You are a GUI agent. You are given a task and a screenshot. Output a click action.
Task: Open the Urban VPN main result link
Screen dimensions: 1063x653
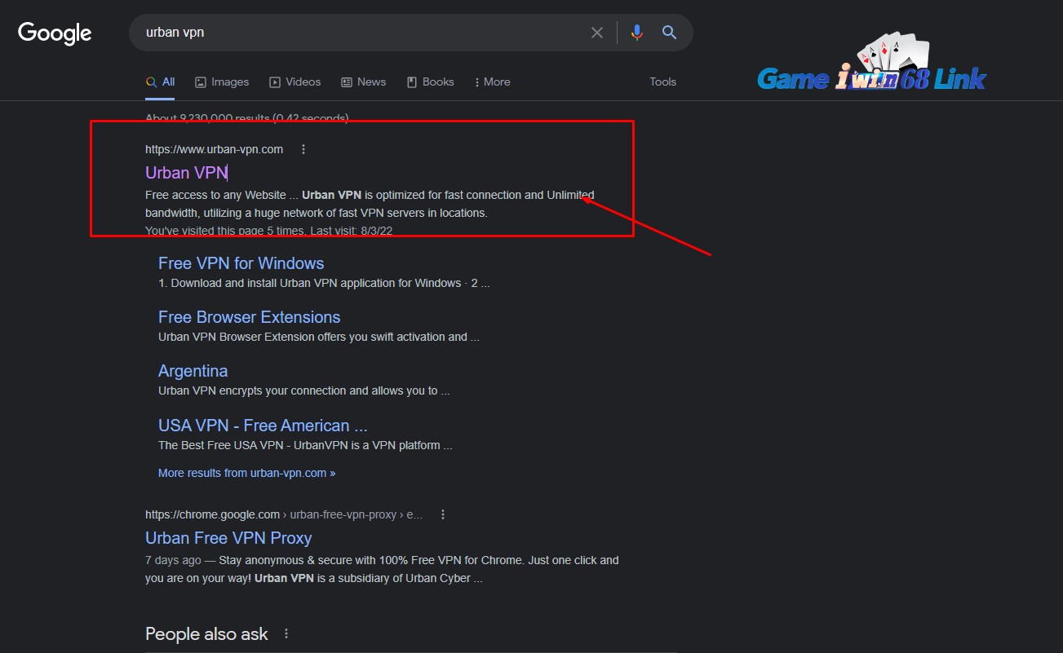[186, 173]
